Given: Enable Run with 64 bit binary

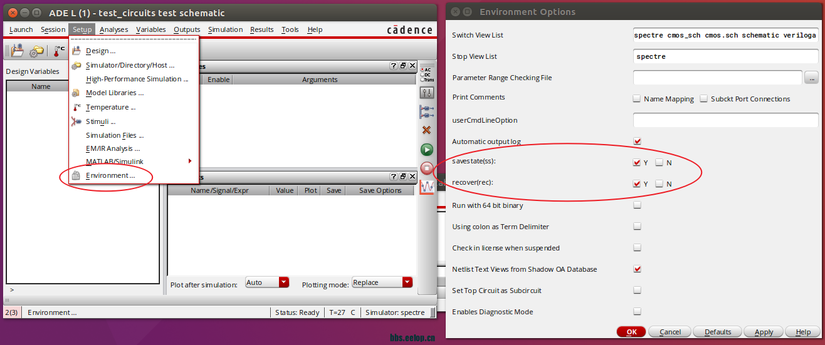Looking at the screenshot, I should pos(637,205).
